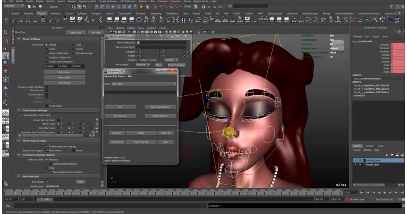Image resolution: width=407 pixels, height=214 pixels.
Task: Open the Rigging shelf tab
Action: pyautogui.click(x=42, y=13)
